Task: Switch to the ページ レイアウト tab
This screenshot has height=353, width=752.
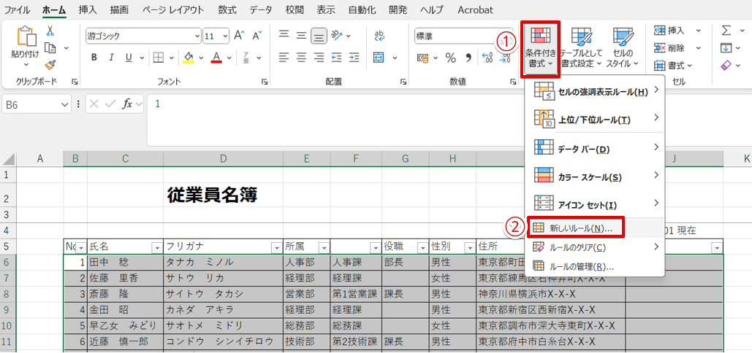Action: [172, 9]
